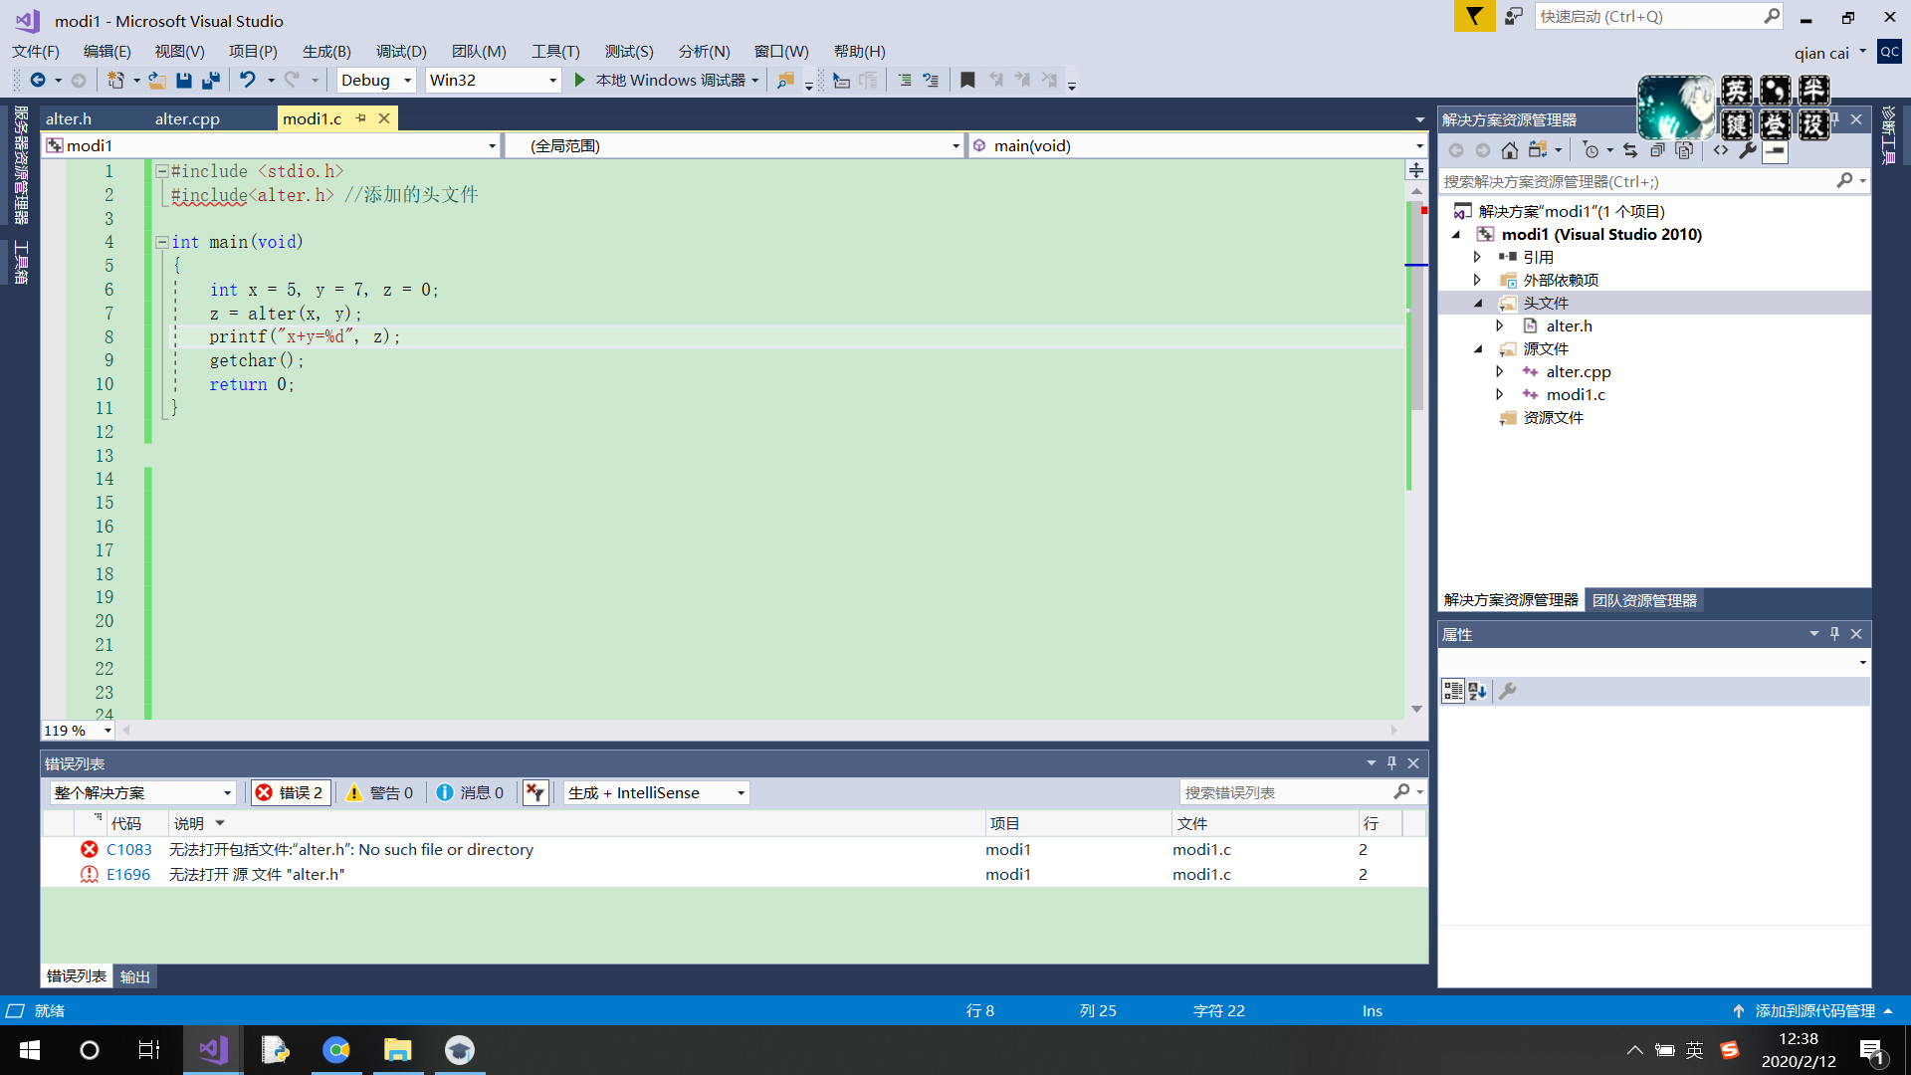Click the Solution Explorer Home icon
This screenshot has height=1075, width=1911.
pyautogui.click(x=1510, y=150)
